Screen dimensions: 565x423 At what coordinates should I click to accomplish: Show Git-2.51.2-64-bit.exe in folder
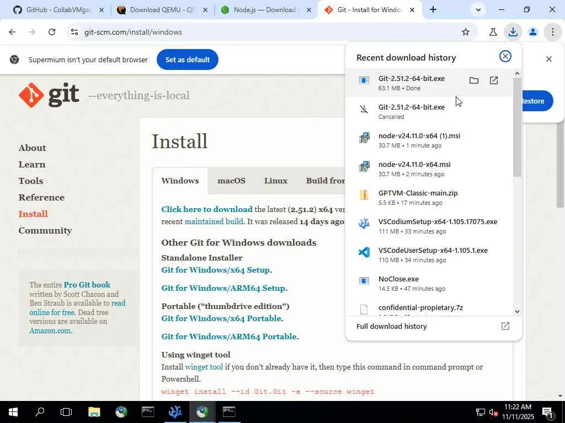474,80
